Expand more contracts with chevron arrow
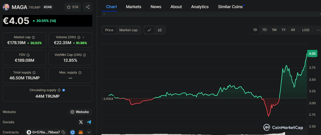This screenshot has height=135, width=321. pyautogui.click(x=89, y=132)
